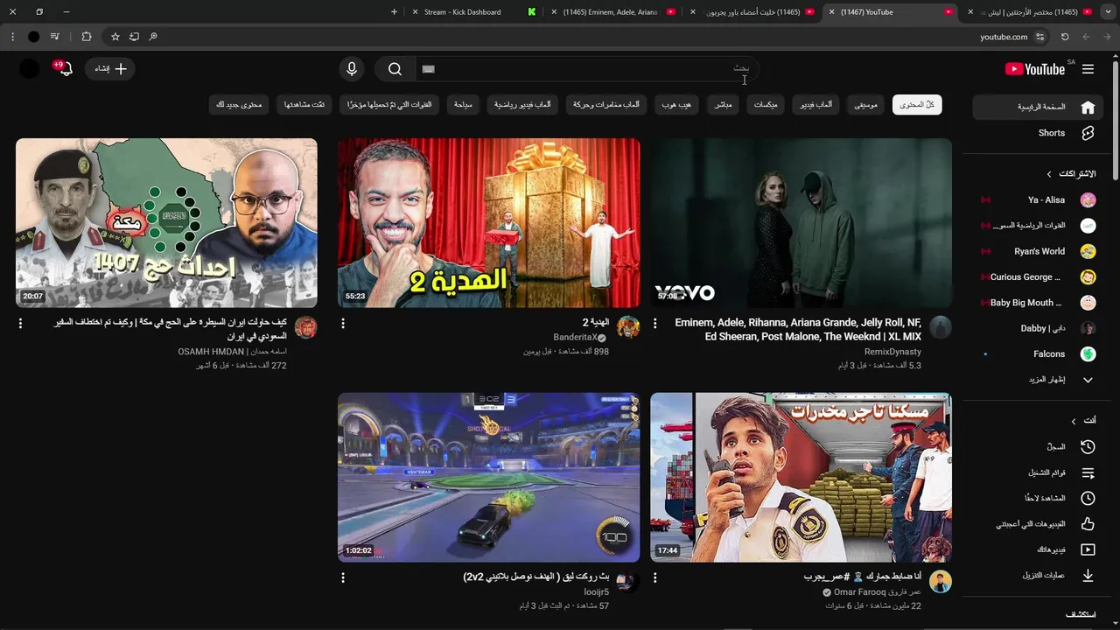
Task: Select the ألعاب فيديو filter chip
Action: 816,105
